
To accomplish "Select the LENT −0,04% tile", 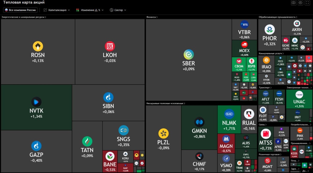I will pos(283,162).
